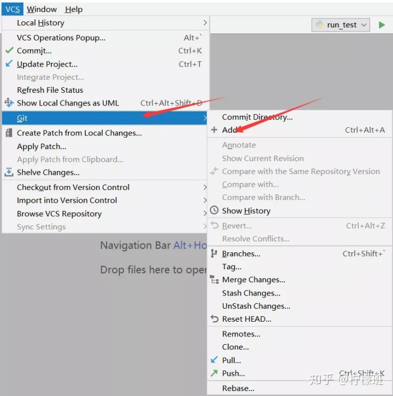
Task: Choose Show History in Git submenu
Action: (300, 210)
